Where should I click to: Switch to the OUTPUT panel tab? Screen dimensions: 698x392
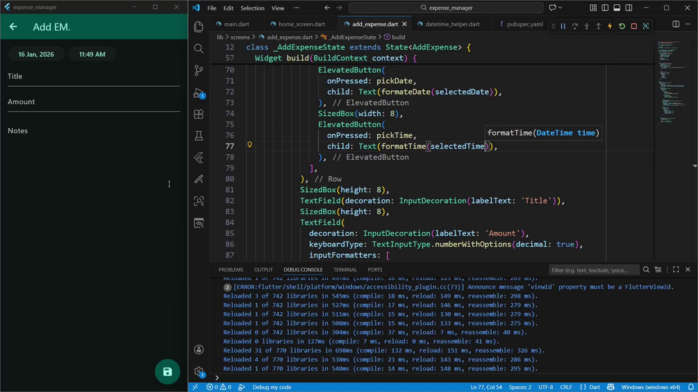263,270
